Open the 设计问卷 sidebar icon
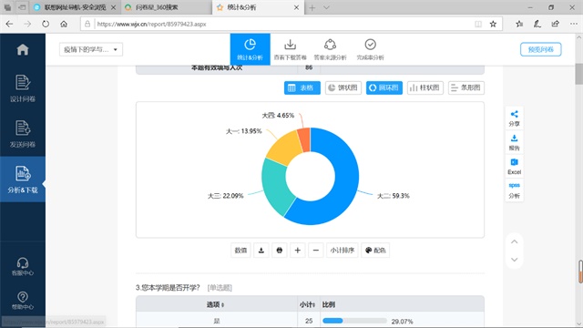Viewport: 583px width, 328px height. click(23, 83)
